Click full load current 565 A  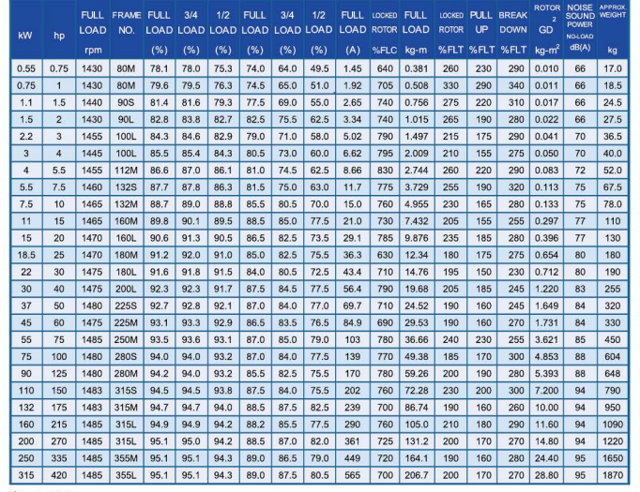click(x=353, y=475)
